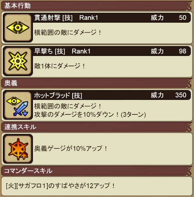194x197 pixels.
Task: Click the 奥義ゲージが10%アップ description
Action: coord(71,148)
